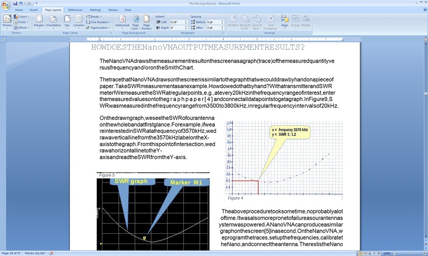This screenshot has height=256, width=428.
Task: Open the Page Color picker
Action: (x=135, y=22)
